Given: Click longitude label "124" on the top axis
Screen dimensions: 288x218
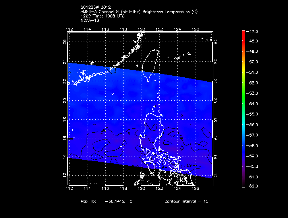Looking at the screenshot, I should tap(177, 29).
